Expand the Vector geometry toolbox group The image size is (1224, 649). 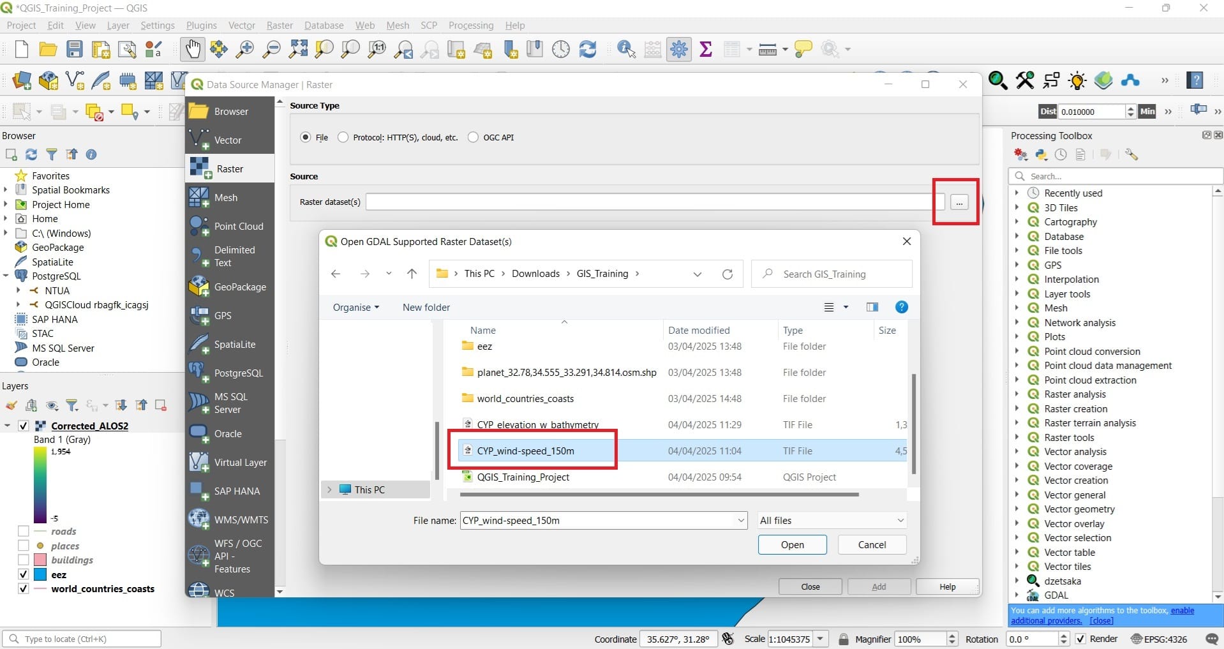tap(1017, 509)
